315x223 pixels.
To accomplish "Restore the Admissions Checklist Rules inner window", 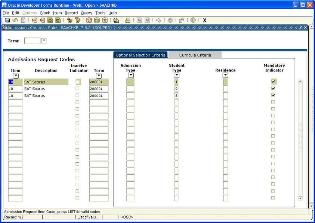I will coord(300,28).
